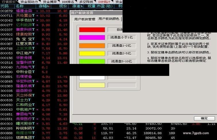This screenshot has width=217, height=140.
Task: Click the magenta color block
Action: pos(92,37)
